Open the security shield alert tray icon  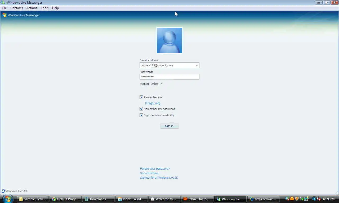[297, 199]
